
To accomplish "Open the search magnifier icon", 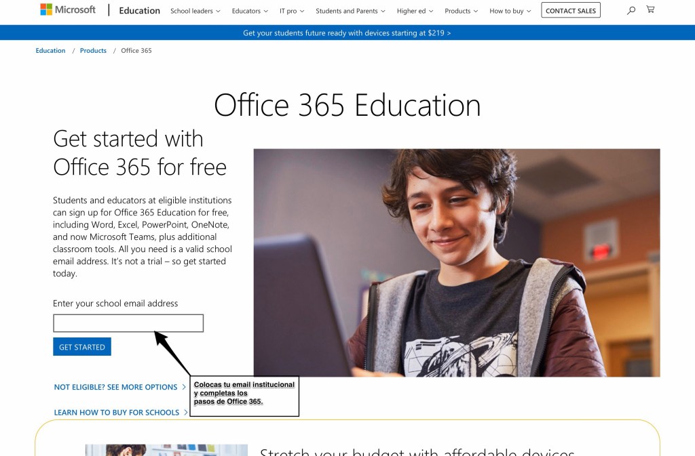I will pos(631,10).
